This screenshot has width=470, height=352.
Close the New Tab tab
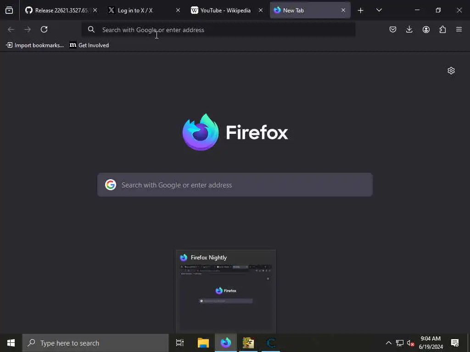coord(343,10)
